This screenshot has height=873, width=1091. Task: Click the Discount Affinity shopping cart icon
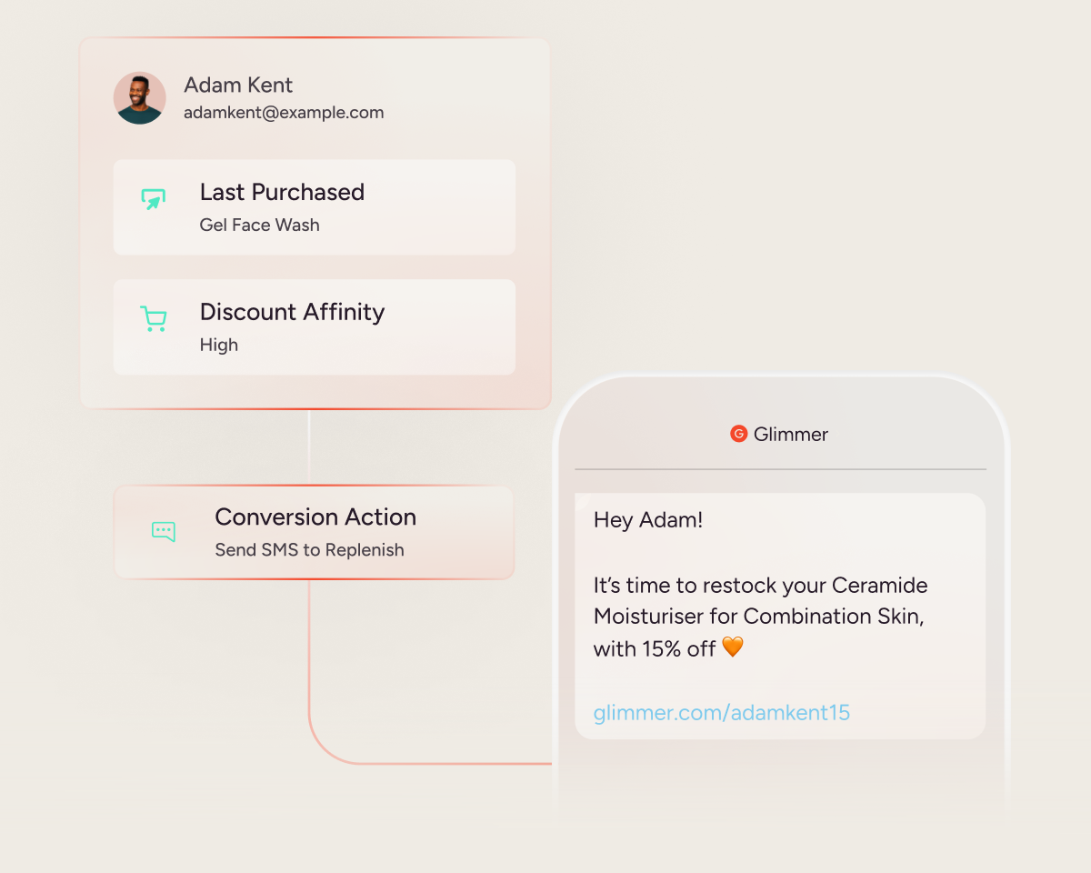tap(154, 319)
